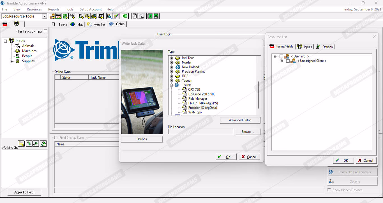Viewport: 383px width, 203px height.
Task: Open the Job/Resource Tools dropdown
Action: tap(44, 16)
